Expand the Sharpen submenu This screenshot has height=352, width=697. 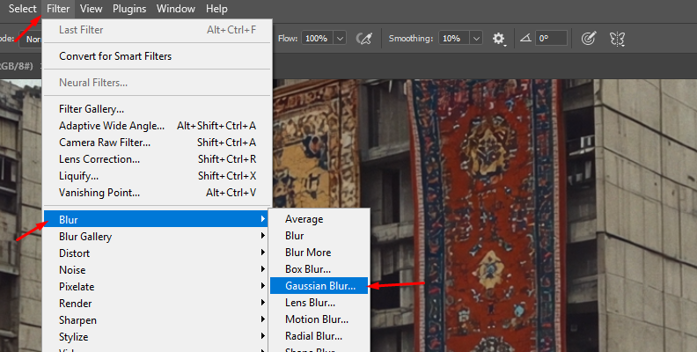click(x=77, y=320)
